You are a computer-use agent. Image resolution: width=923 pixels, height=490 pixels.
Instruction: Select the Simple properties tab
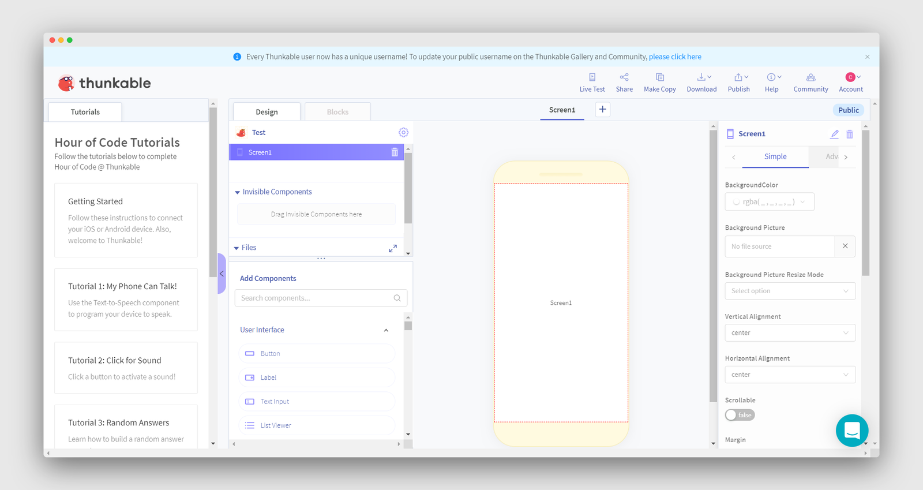[x=775, y=156]
